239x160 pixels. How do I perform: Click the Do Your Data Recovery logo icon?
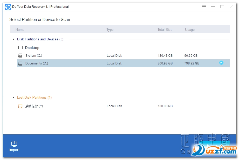[8, 7]
